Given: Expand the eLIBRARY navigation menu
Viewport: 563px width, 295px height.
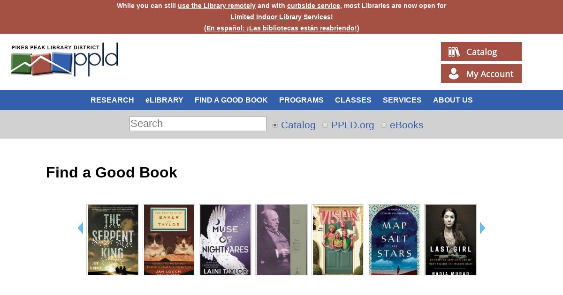Looking at the screenshot, I should click(x=164, y=100).
